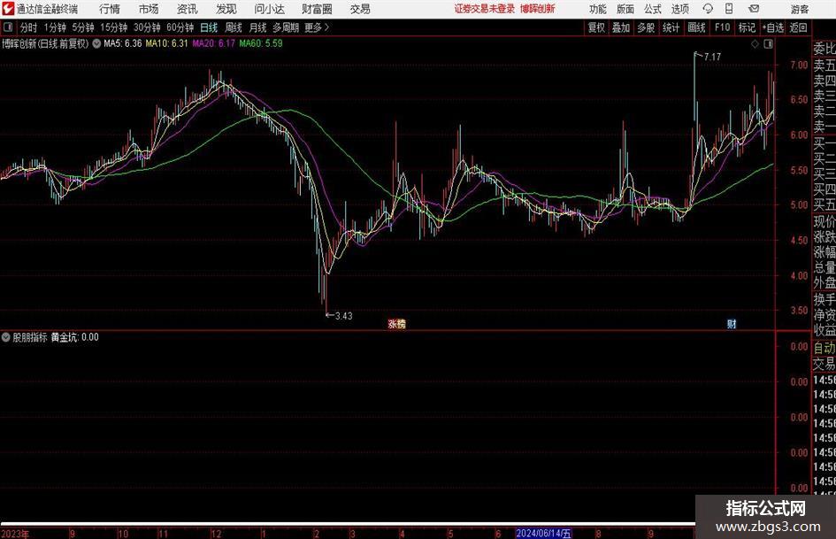Screen dimensions: 836x539
Task: Click the 证券交易未登录 login link
Action: [x=485, y=9]
